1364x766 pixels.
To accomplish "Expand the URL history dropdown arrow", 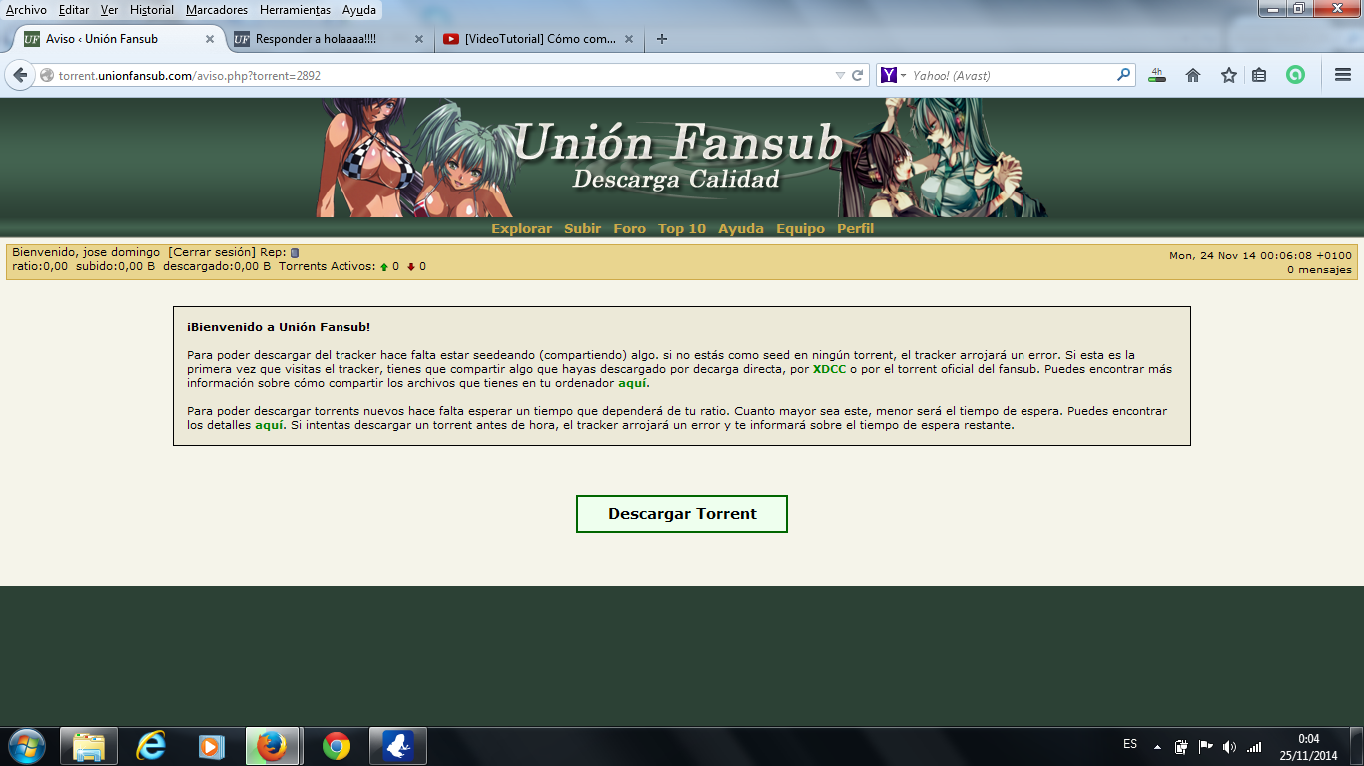I will (840, 75).
